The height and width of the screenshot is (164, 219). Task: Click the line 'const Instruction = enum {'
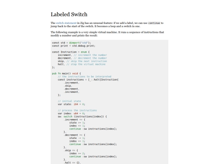71,52
